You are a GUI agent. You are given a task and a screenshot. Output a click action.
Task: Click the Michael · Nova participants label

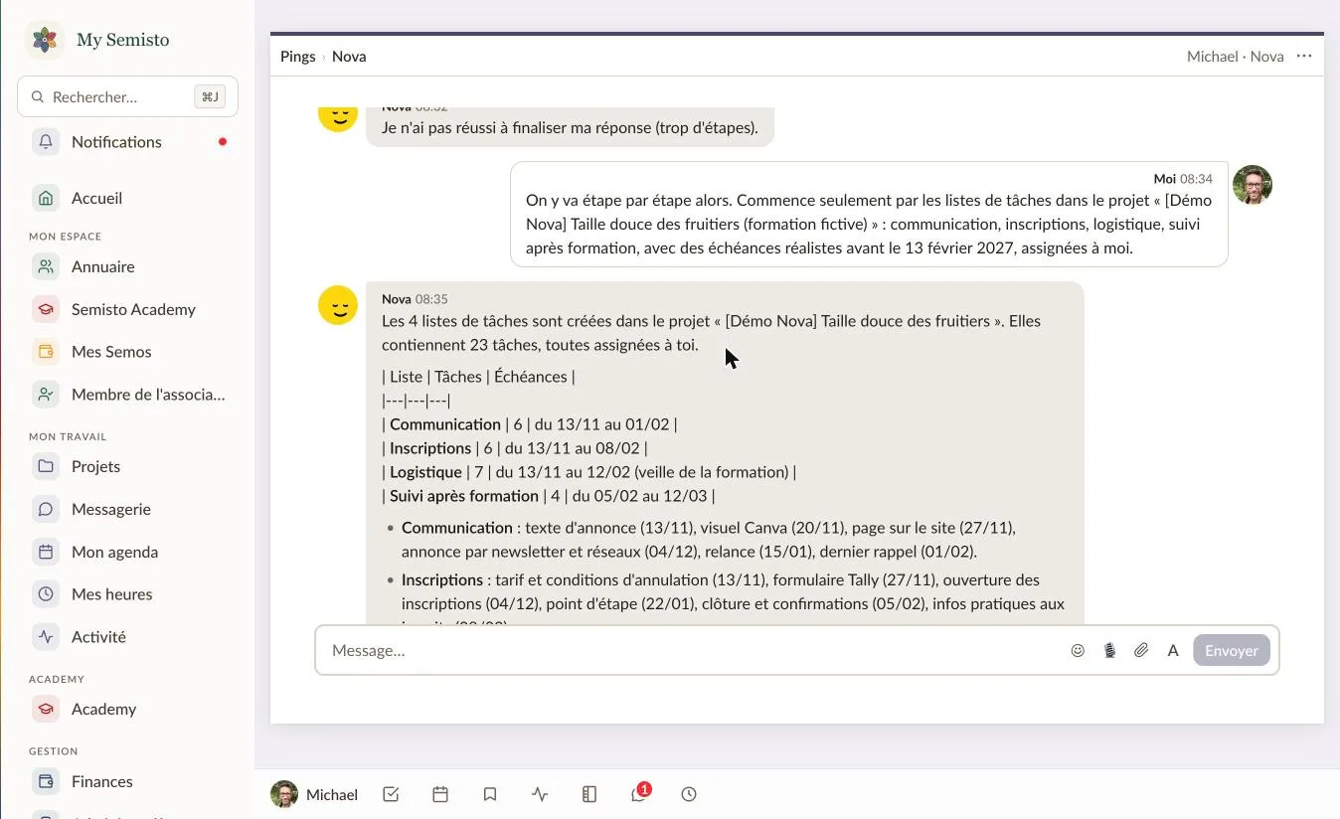pos(1235,57)
